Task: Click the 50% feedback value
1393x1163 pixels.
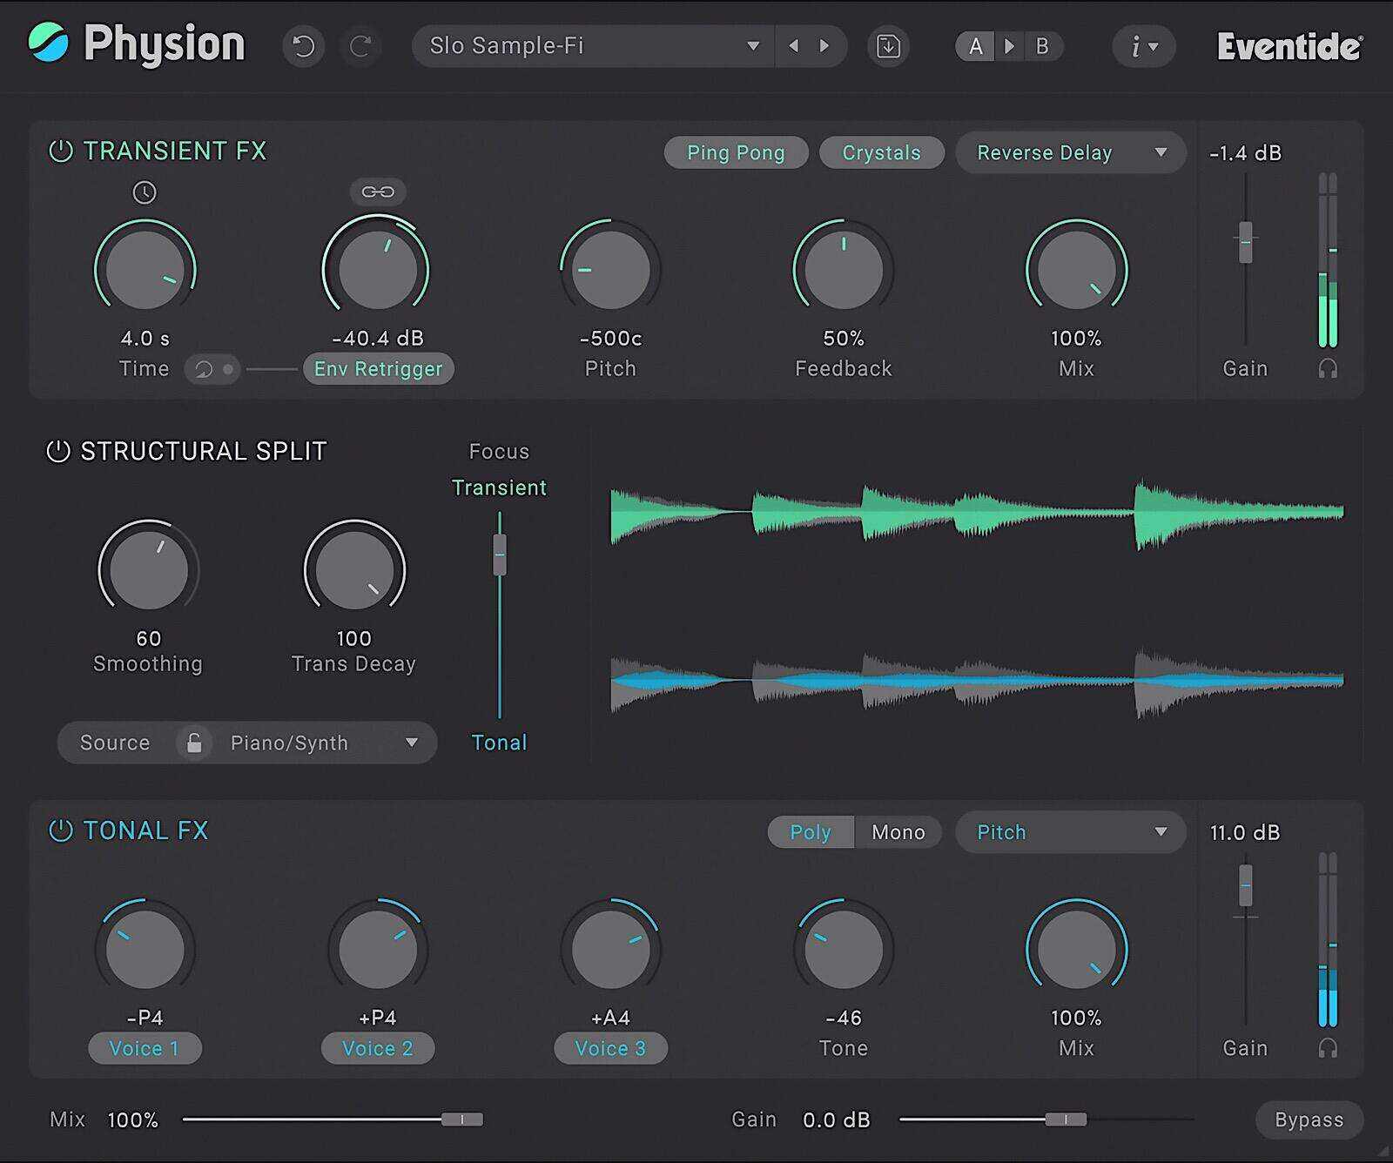Action: (x=844, y=338)
